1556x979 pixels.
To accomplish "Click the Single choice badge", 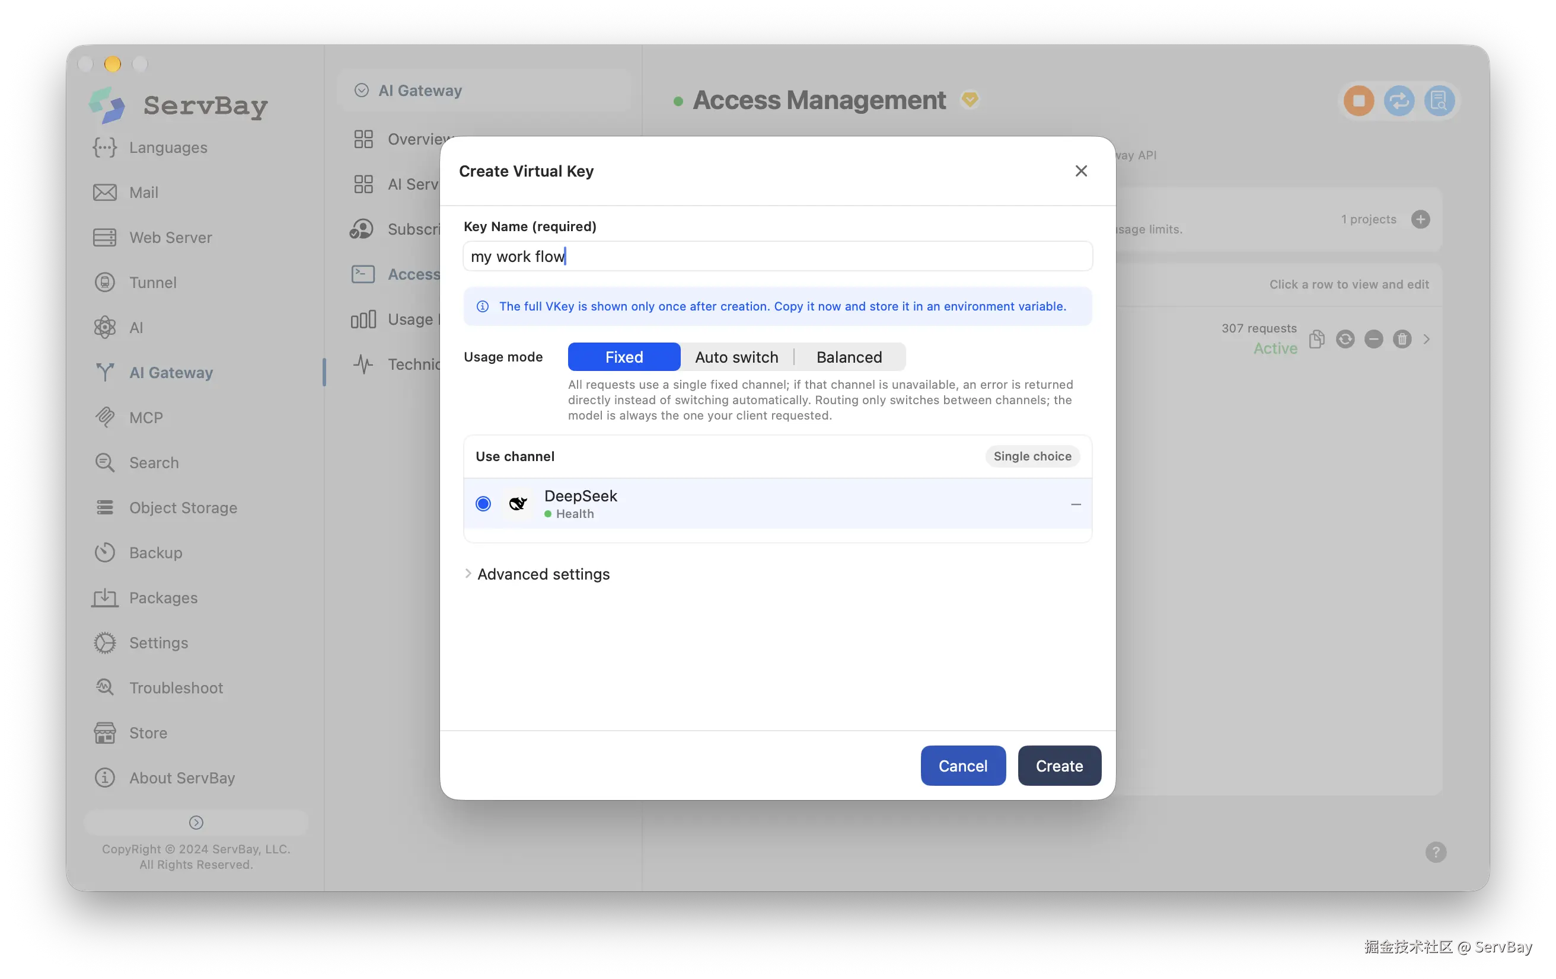I will click(1032, 456).
